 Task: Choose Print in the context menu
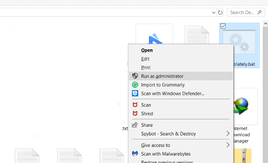(x=181, y=68)
